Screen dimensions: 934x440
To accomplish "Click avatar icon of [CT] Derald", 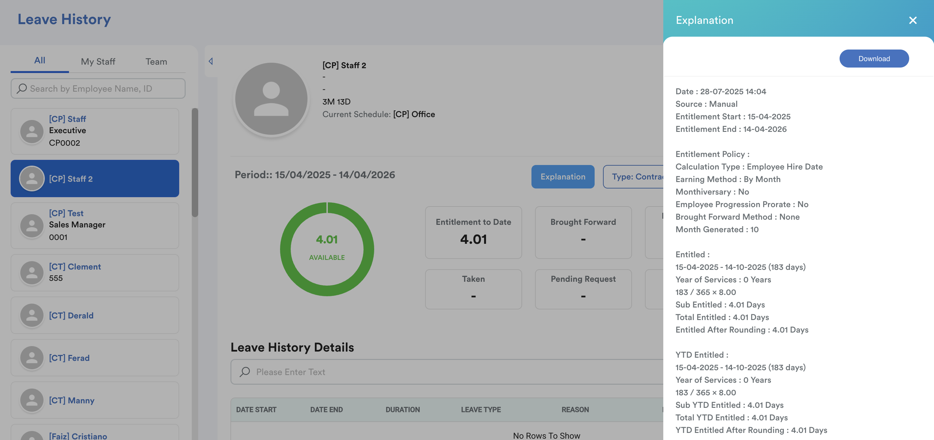I will (x=32, y=315).
